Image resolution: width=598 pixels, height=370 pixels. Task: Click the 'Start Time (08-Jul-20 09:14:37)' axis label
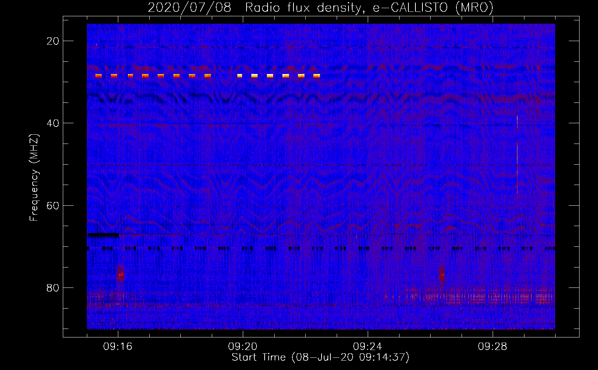tap(320, 357)
